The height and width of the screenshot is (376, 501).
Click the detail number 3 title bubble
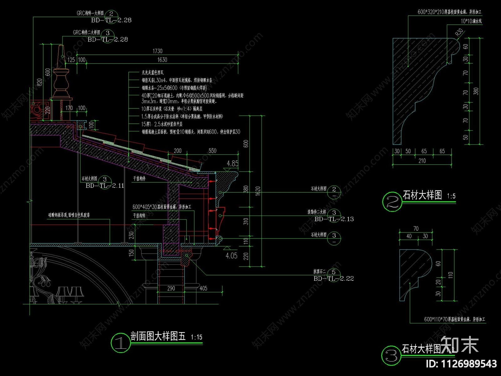391,356
